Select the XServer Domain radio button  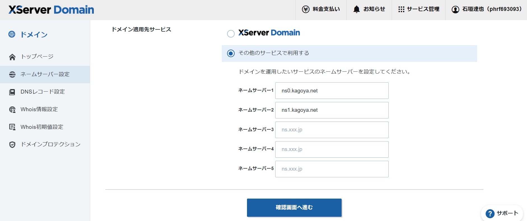coord(231,34)
